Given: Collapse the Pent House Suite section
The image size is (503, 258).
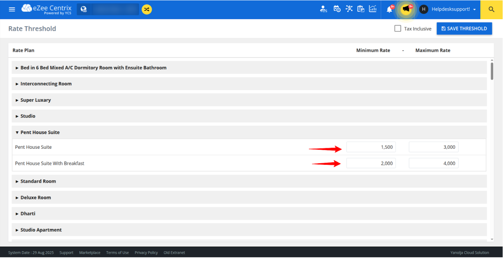Looking at the screenshot, I should [x=40, y=132].
